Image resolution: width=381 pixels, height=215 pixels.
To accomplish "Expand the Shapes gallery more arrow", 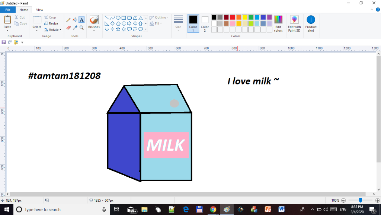I will point(146,29).
